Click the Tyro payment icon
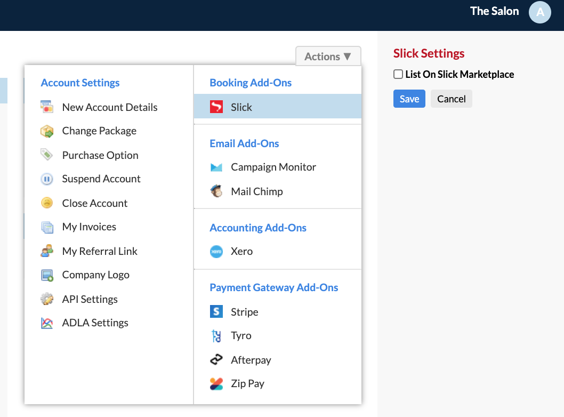564x417 pixels. tap(216, 335)
